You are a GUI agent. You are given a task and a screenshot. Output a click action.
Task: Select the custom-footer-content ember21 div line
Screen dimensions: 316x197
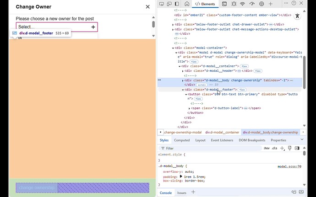233,15
